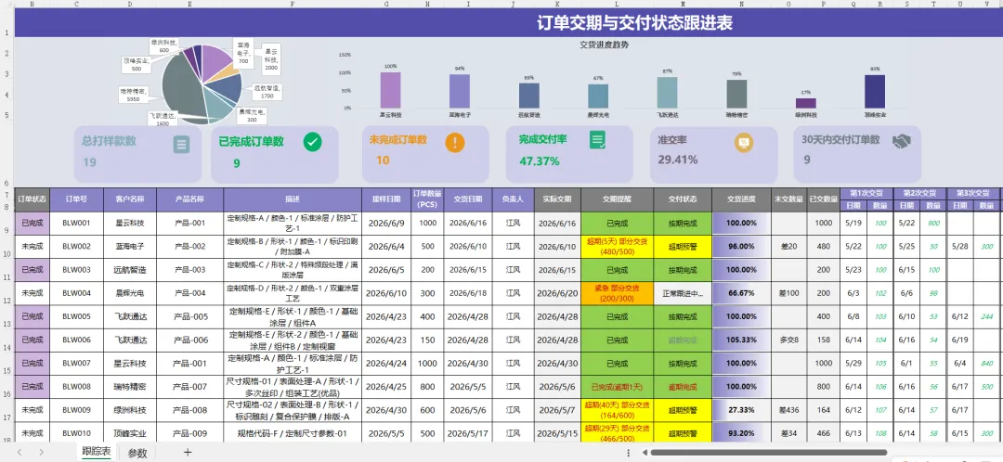Screen dimensions: 1003x462
Task: Click the horizontal scrollbar thumb
Action: tap(768, 453)
